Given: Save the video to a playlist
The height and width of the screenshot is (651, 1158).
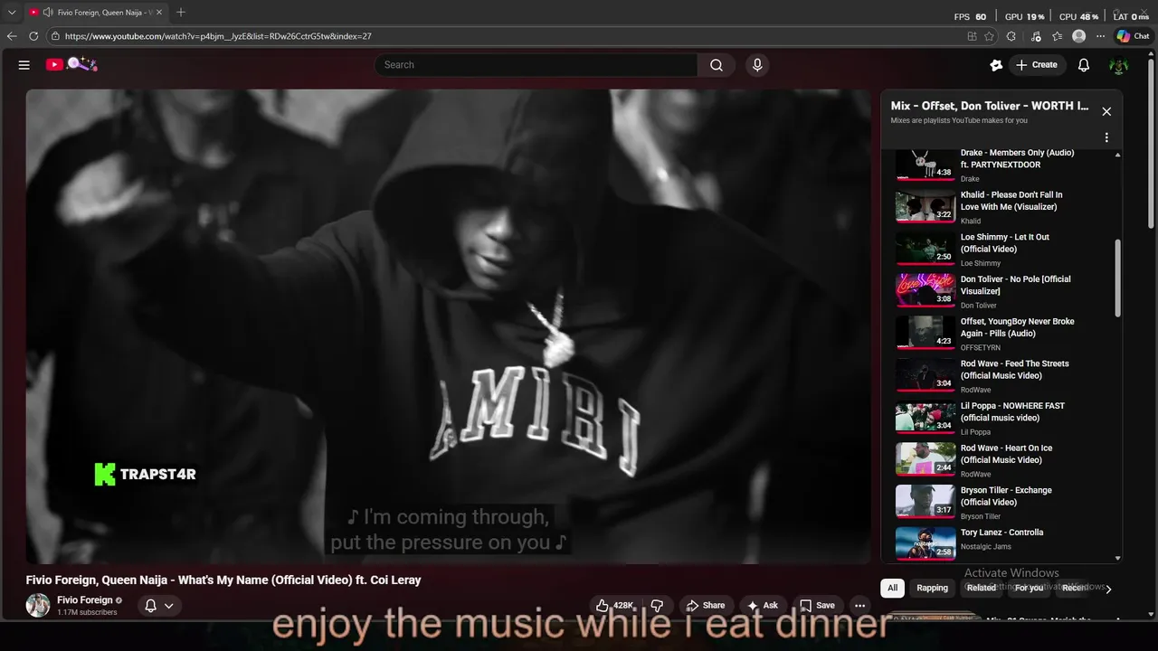Looking at the screenshot, I should (817, 606).
